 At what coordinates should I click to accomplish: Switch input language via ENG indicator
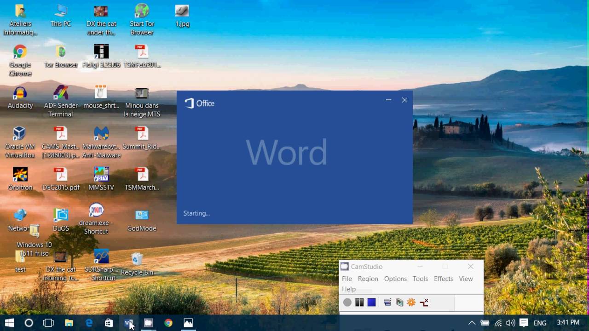click(x=540, y=323)
